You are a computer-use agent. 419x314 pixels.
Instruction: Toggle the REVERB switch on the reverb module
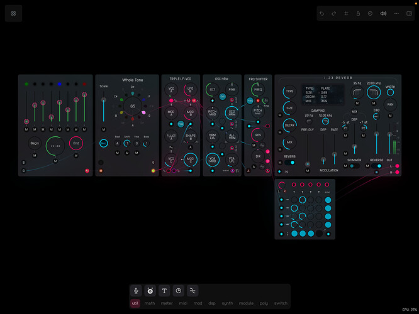(x=289, y=162)
